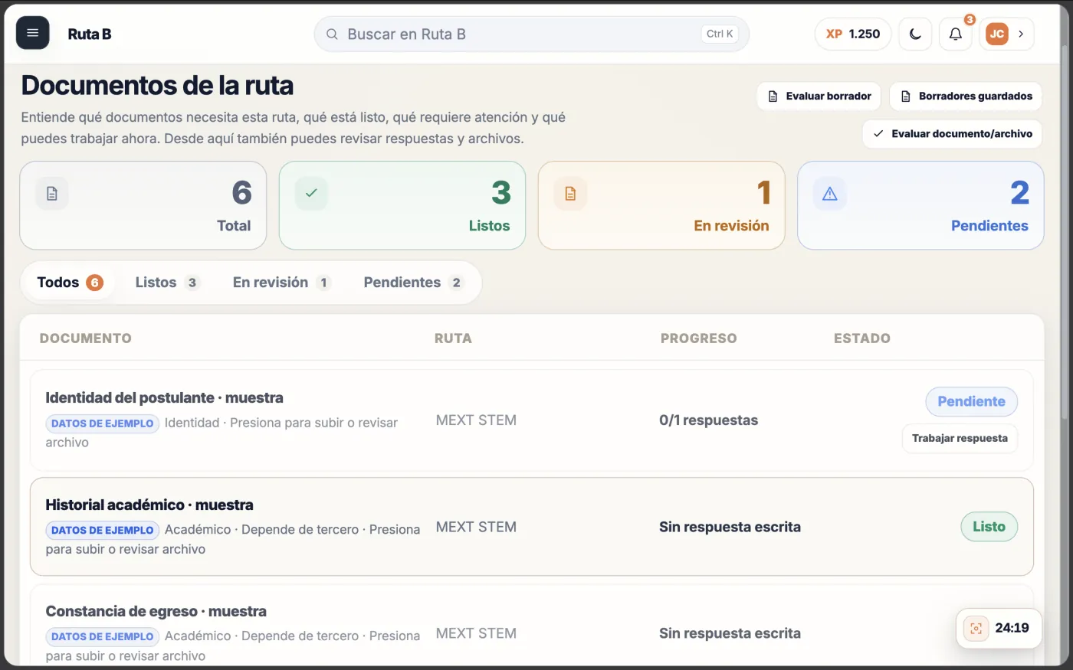Screen dimensions: 1073x670
Task: Click the checkmark icon in Listos card
Action: [x=311, y=194]
